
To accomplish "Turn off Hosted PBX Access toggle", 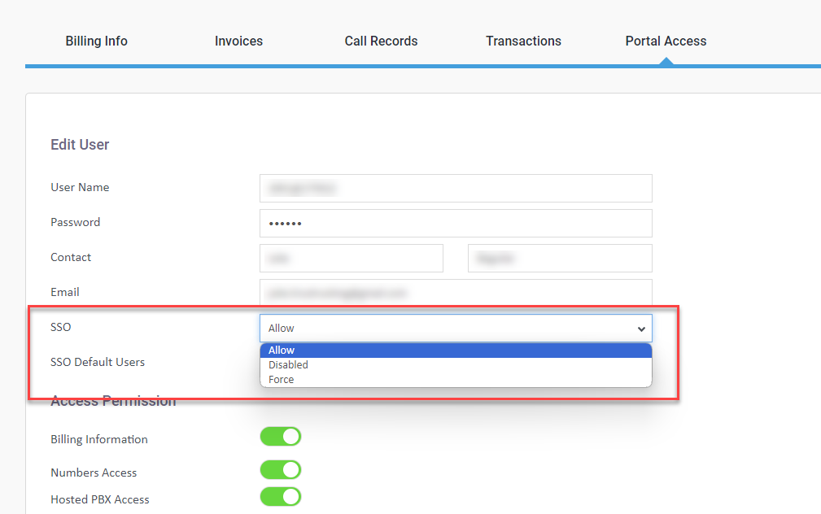I will pos(281,497).
